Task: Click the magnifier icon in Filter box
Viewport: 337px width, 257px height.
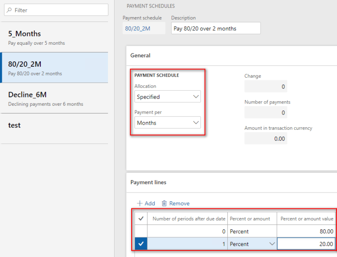Action: (9, 10)
